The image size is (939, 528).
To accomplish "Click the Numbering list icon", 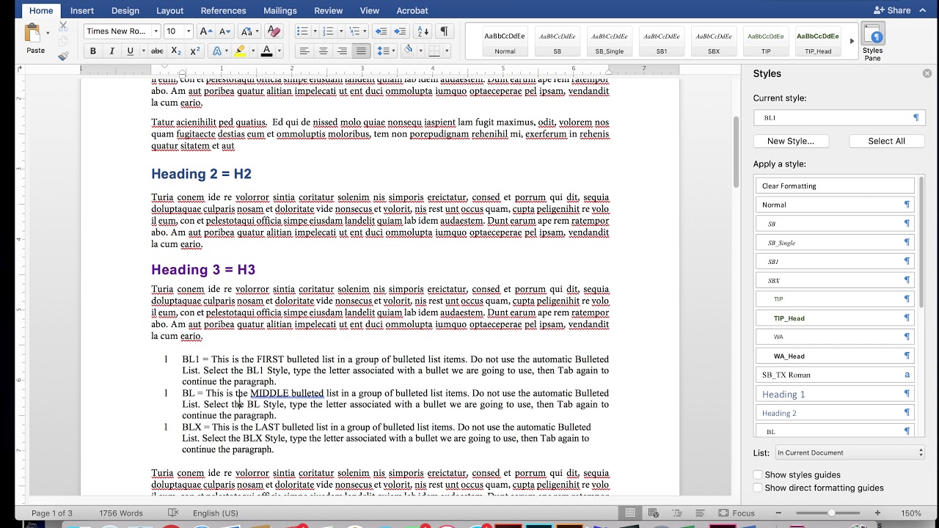I will tap(328, 32).
